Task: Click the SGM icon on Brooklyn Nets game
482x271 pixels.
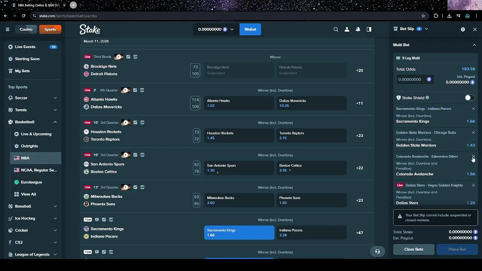Action: (135, 57)
